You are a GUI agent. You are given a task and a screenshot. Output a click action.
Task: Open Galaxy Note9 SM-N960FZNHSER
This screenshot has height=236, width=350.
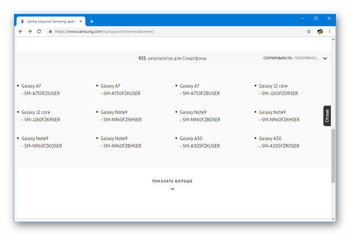tap(121, 116)
